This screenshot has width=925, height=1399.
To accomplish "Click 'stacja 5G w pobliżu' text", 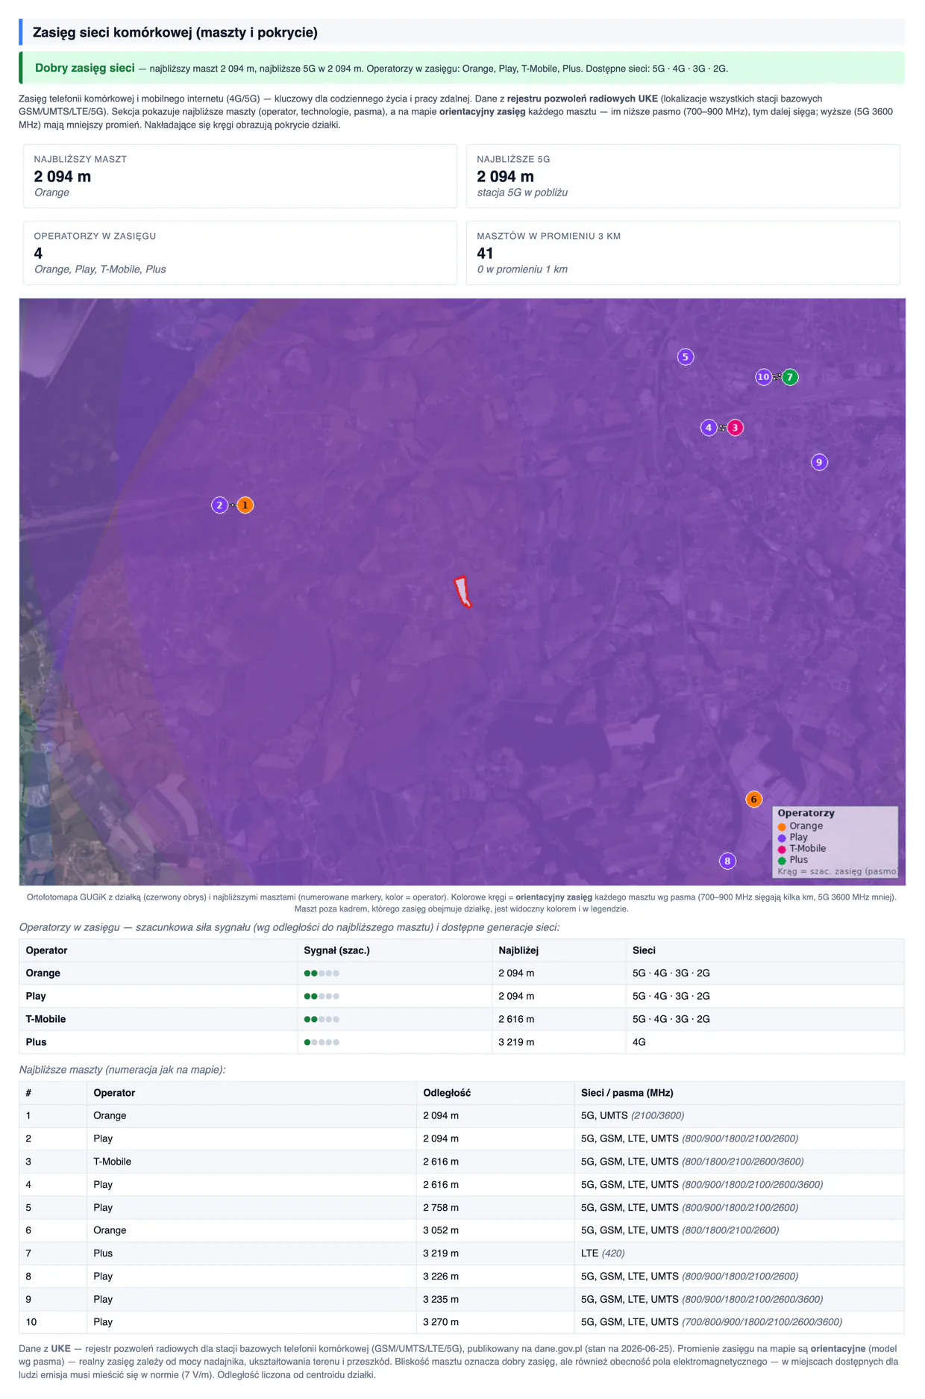I will point(522,193).
